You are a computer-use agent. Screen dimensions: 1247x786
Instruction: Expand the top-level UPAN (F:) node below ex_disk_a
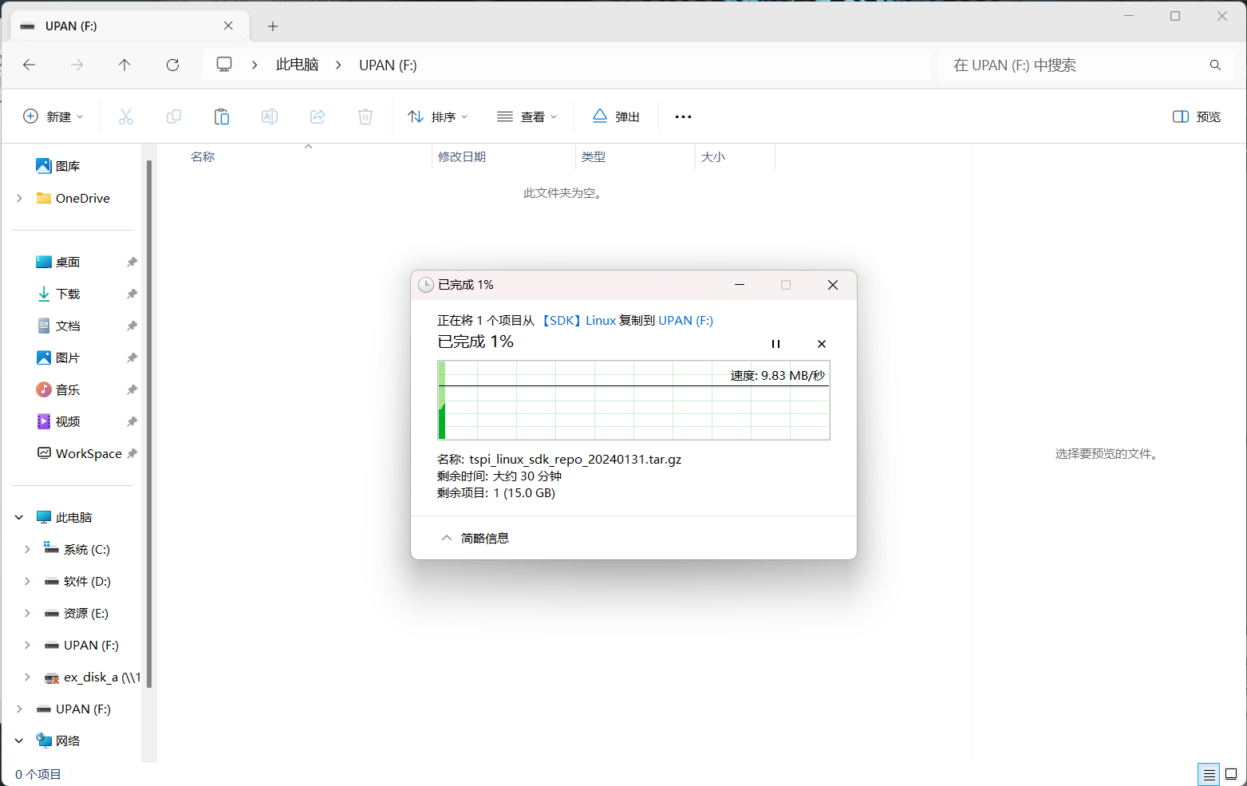click(19, 709)
